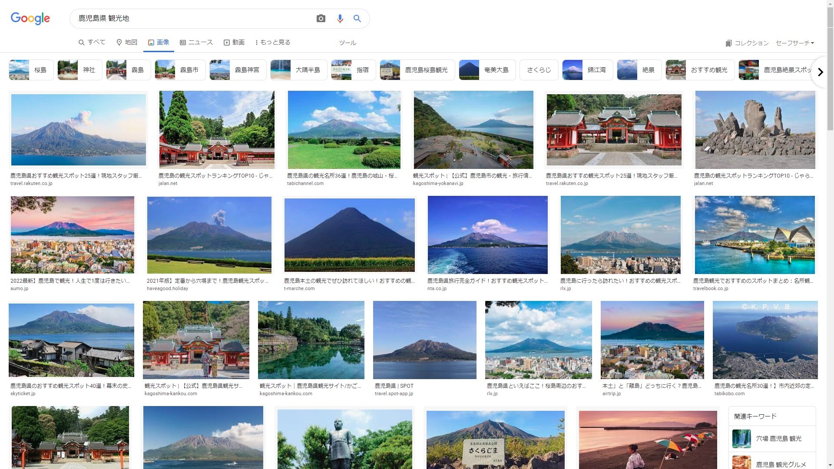834x469 pixels.
Task: Select the 桜島 filter chip
Action: point(31,70)
